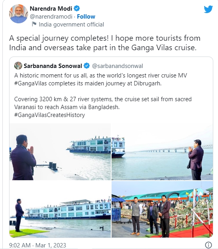Click Sarbananda Sonowal's verified checkmark

[87, 66]
